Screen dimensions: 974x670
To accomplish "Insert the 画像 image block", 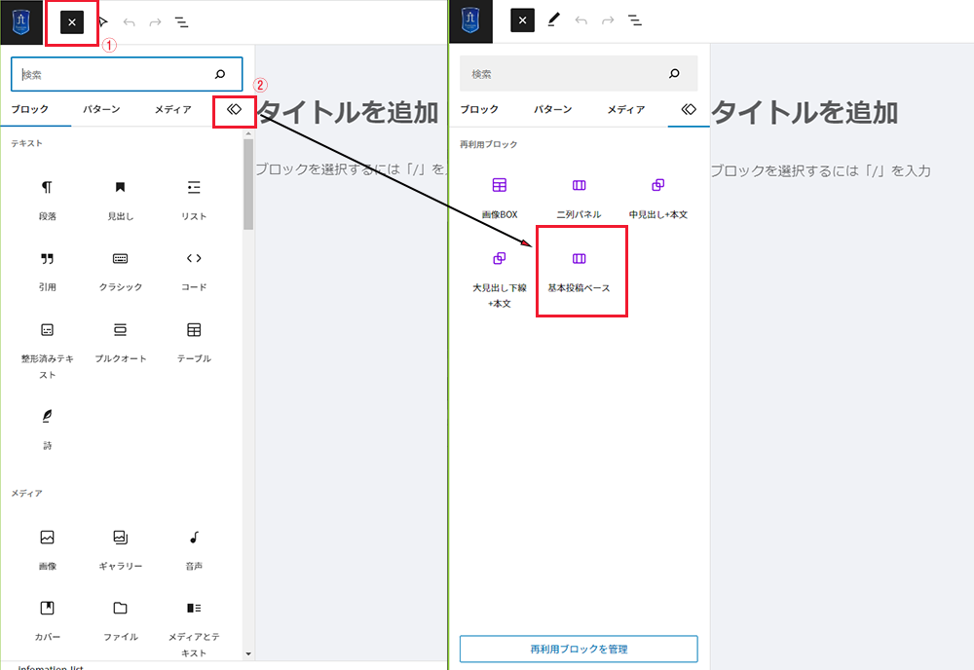I will pos(47,549).
